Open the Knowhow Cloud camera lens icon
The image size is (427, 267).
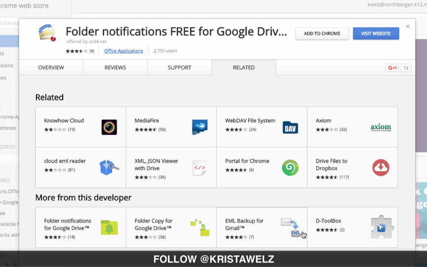pyautogui.click(x=109, y=127)
